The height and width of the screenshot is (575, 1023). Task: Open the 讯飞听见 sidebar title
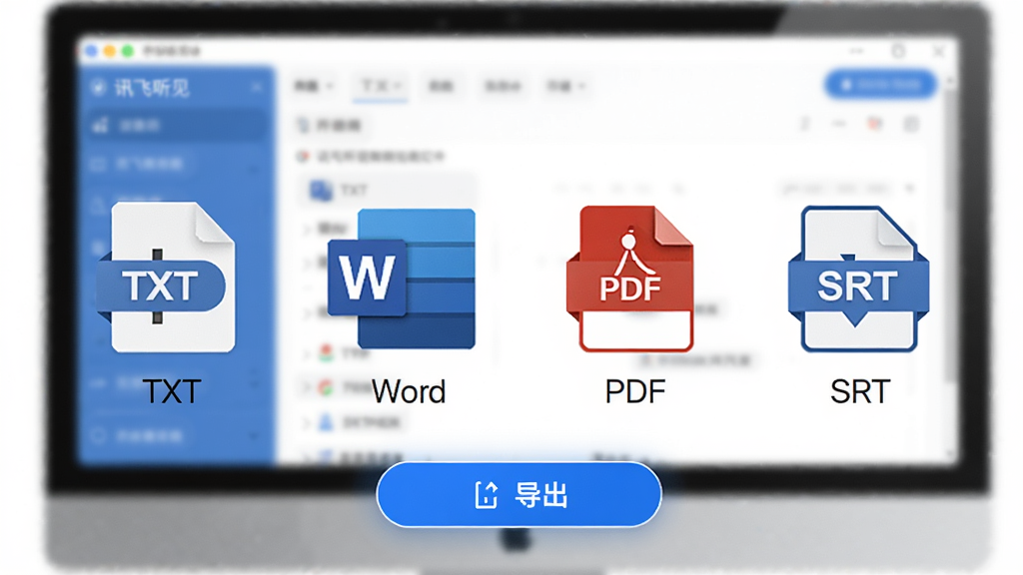[152, 88]
